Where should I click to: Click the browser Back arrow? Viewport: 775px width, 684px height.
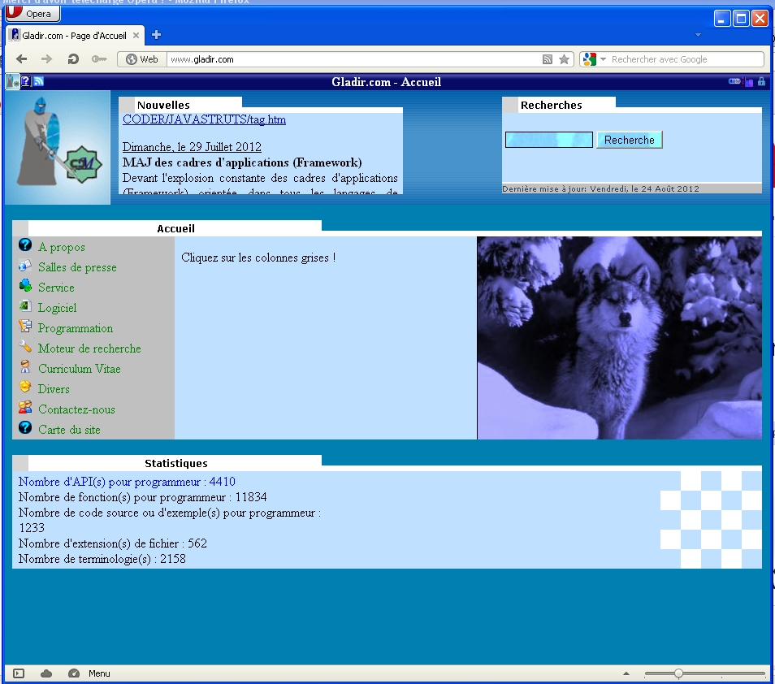22,59
